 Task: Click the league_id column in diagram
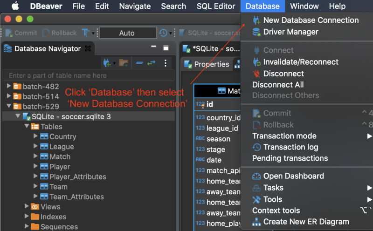coord(222,129)
